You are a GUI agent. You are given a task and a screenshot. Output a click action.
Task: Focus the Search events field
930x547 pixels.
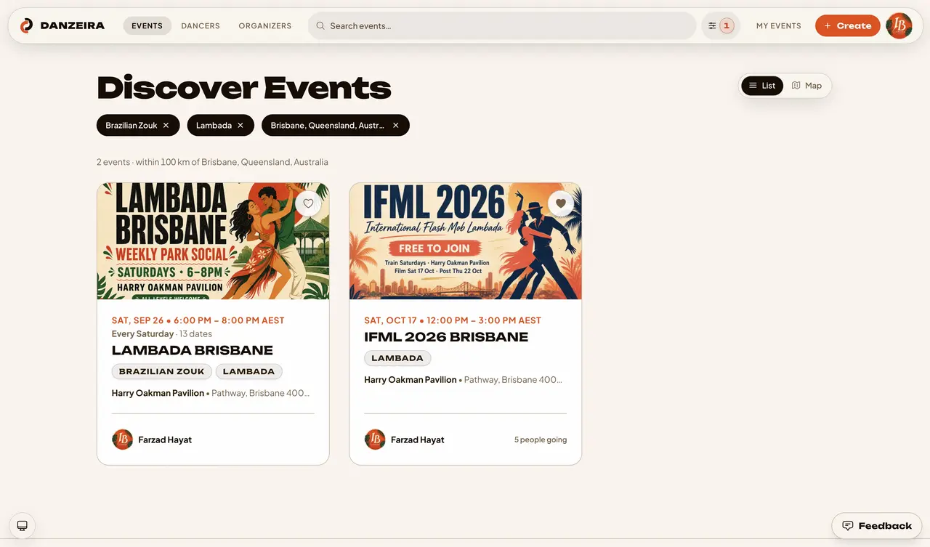click(502, 25)
